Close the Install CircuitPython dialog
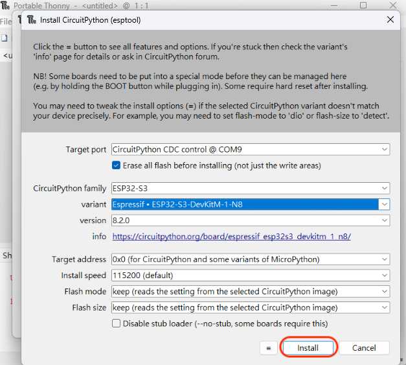The width and height of the screenshot is (406, 365). (x=390, y=19)
